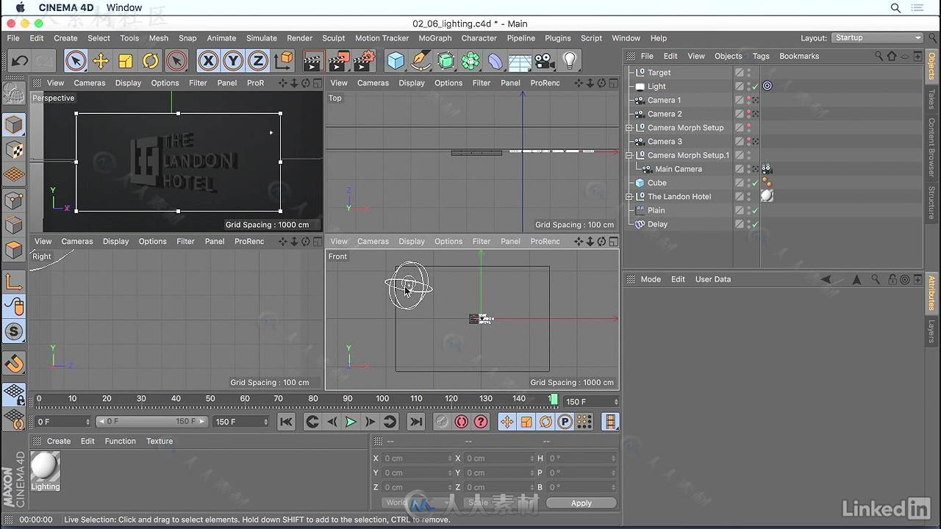
Task: Toggle X axis lock
Action: coord(208,60)
